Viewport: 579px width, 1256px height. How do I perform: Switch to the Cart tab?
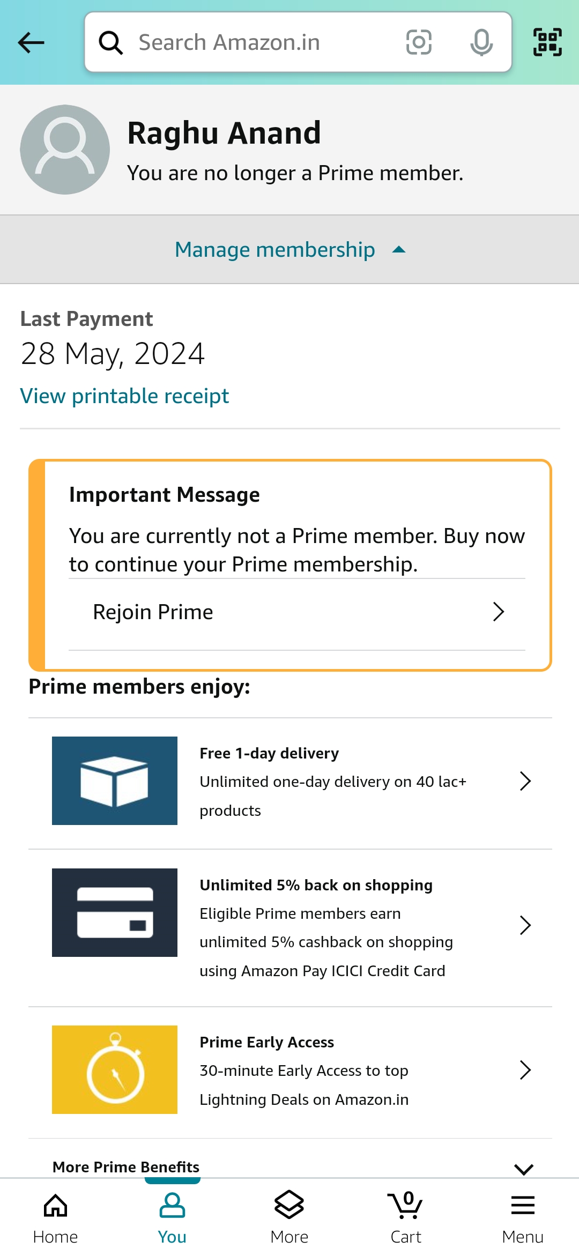coord(406,1217)
